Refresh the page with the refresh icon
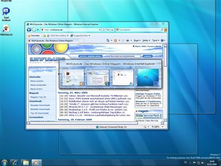The width and height of the screenshot is (221, 166). coord(108,30)
